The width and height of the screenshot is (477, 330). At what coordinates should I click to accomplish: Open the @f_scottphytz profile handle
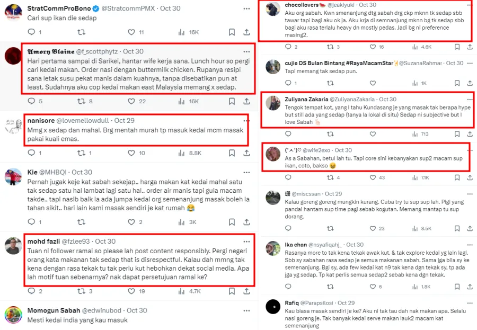pyautogui.click(x=98, y=51)
